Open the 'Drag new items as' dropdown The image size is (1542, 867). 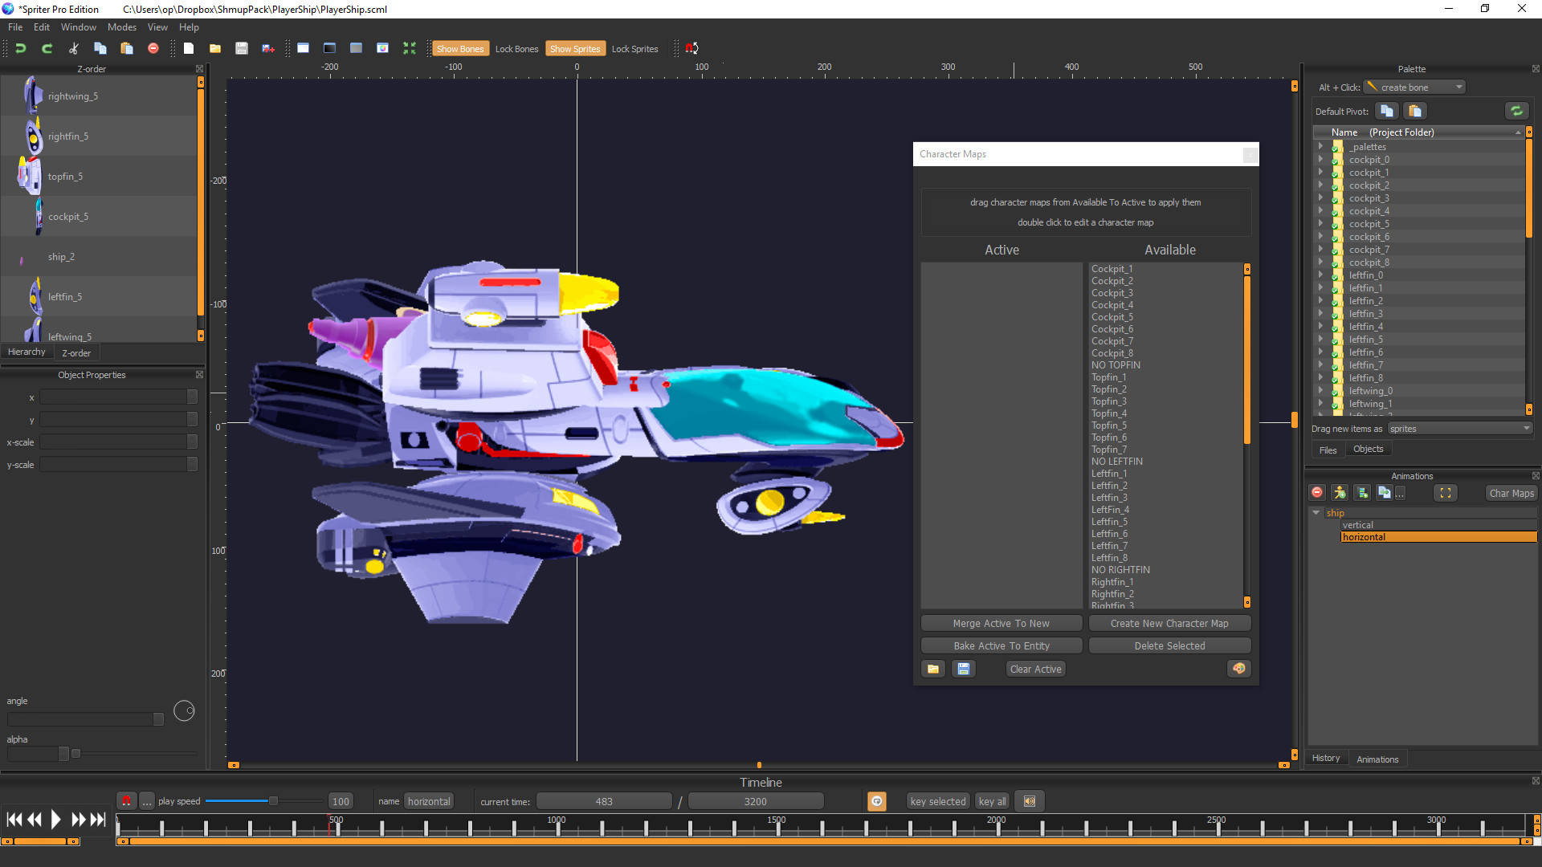[x=1458, y=428]
